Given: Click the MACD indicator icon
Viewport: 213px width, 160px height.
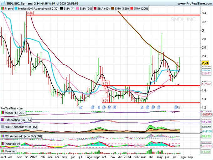Looking at the screenshot, I should [3, 113].
